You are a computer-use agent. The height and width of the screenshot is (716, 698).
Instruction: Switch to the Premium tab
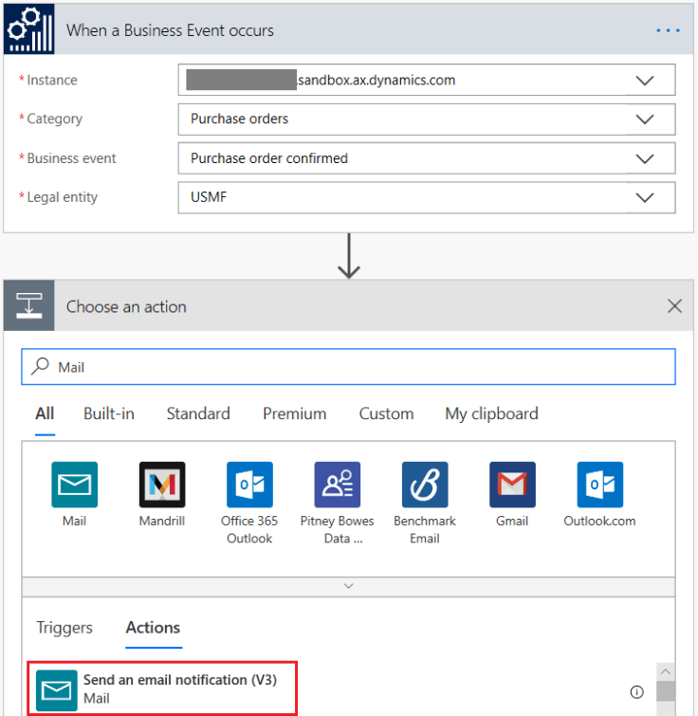(294, 413)
